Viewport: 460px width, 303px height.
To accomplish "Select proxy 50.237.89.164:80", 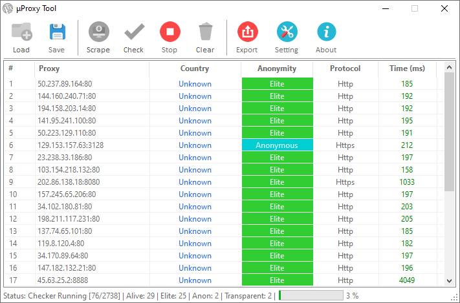I will [65, 84].
